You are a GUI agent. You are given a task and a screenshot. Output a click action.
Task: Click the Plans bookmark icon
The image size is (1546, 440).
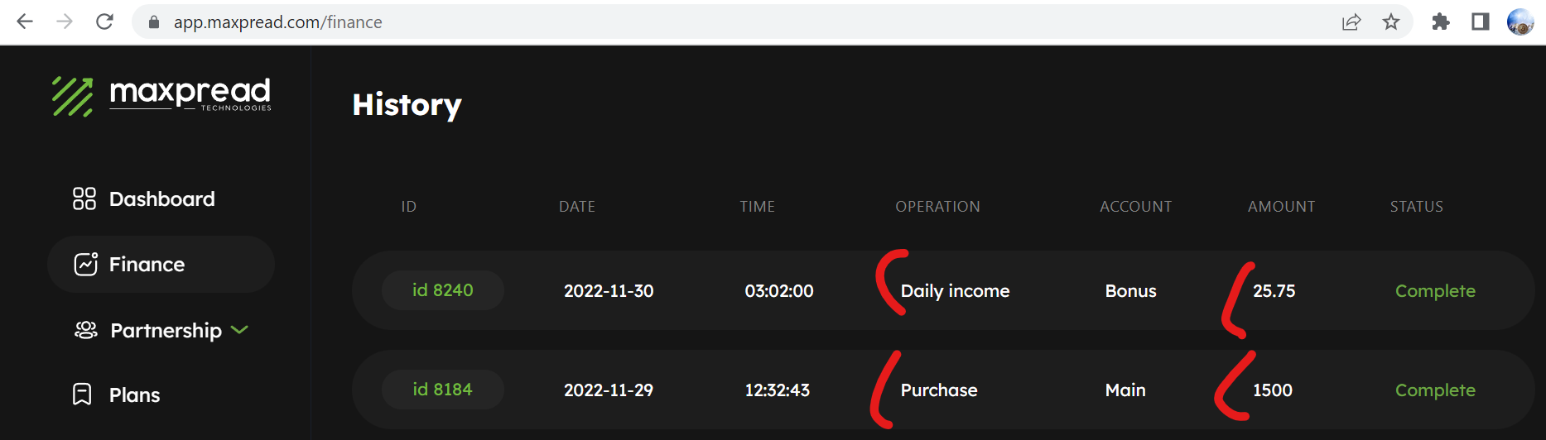(x=82, y=395)
